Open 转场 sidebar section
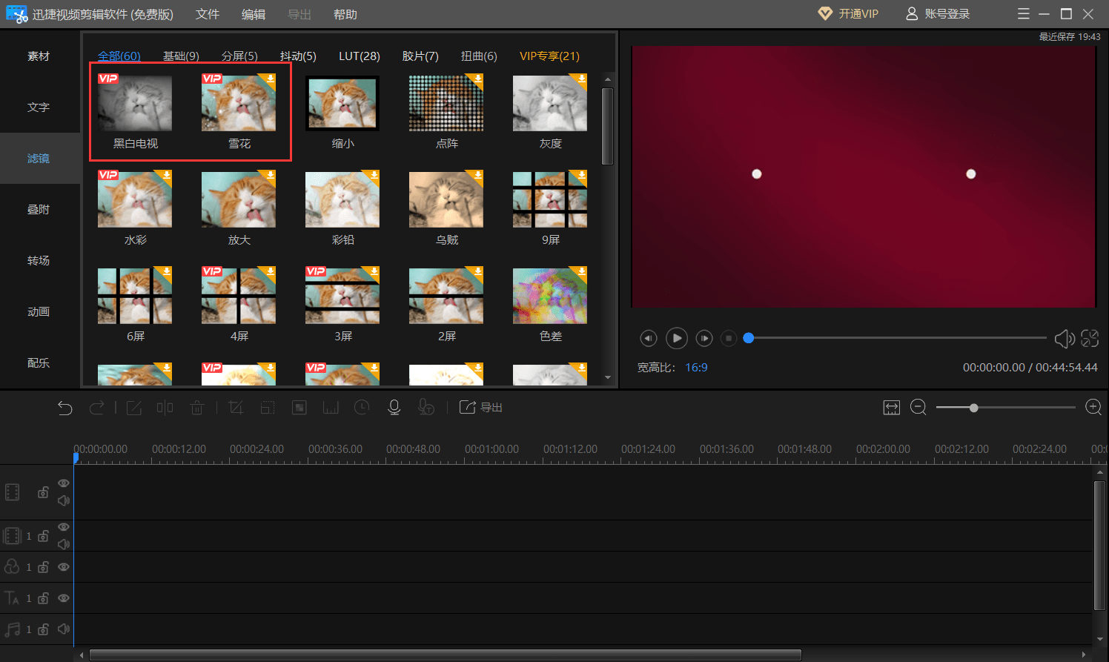This screenshot has width=1109, height=662. [39, 261]
